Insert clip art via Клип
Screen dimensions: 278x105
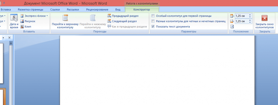(26, 27)
